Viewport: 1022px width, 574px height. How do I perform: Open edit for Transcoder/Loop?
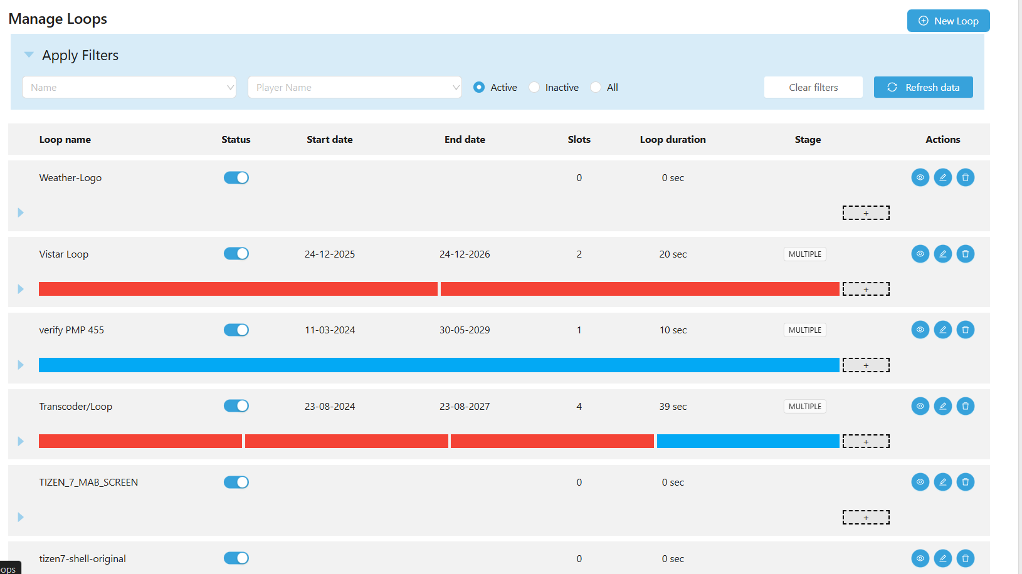[x=942, y=406]
